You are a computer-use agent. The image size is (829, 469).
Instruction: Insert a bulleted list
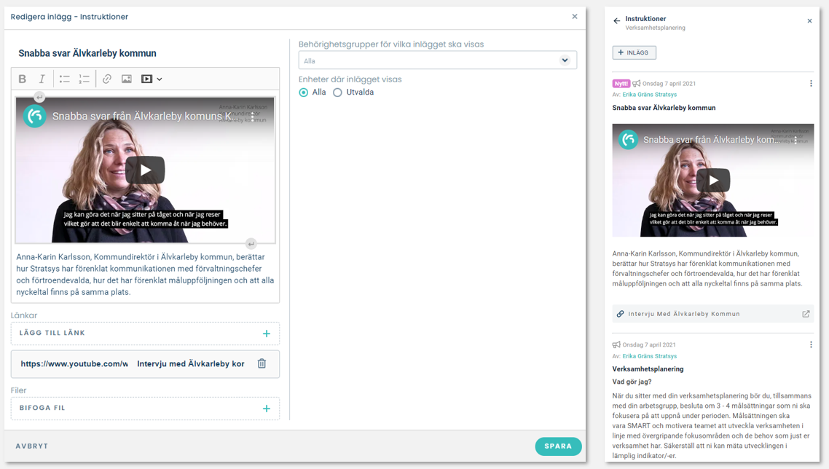click(x=65, y=79)
